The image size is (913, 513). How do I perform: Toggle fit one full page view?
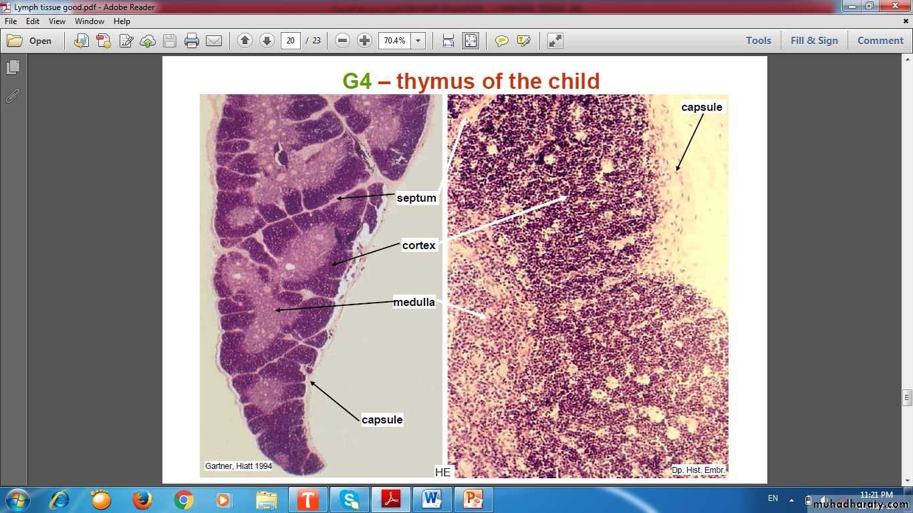coord(471,41)
